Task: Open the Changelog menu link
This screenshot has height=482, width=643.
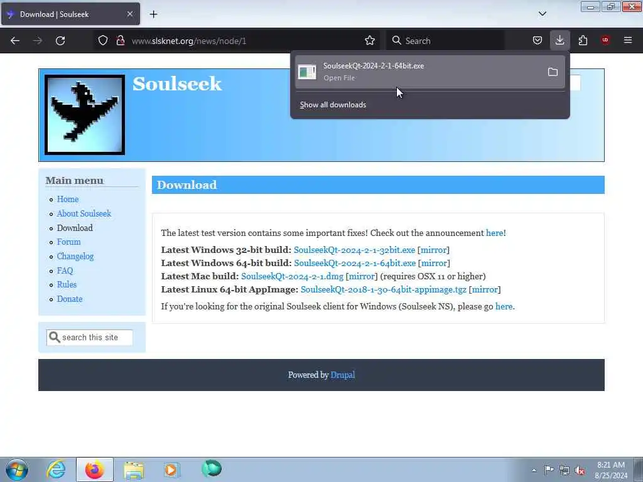Action: pyautogui.click(x=75, y=256)
